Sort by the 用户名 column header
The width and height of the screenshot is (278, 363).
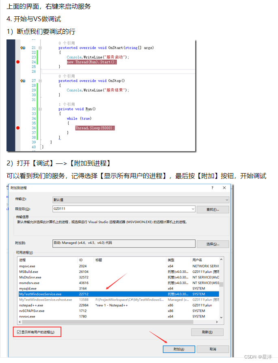[x=205, y=260]
